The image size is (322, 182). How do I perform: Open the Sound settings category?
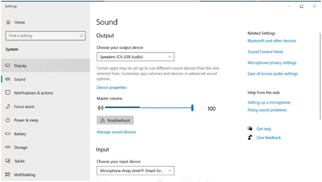tap(19, 80)
